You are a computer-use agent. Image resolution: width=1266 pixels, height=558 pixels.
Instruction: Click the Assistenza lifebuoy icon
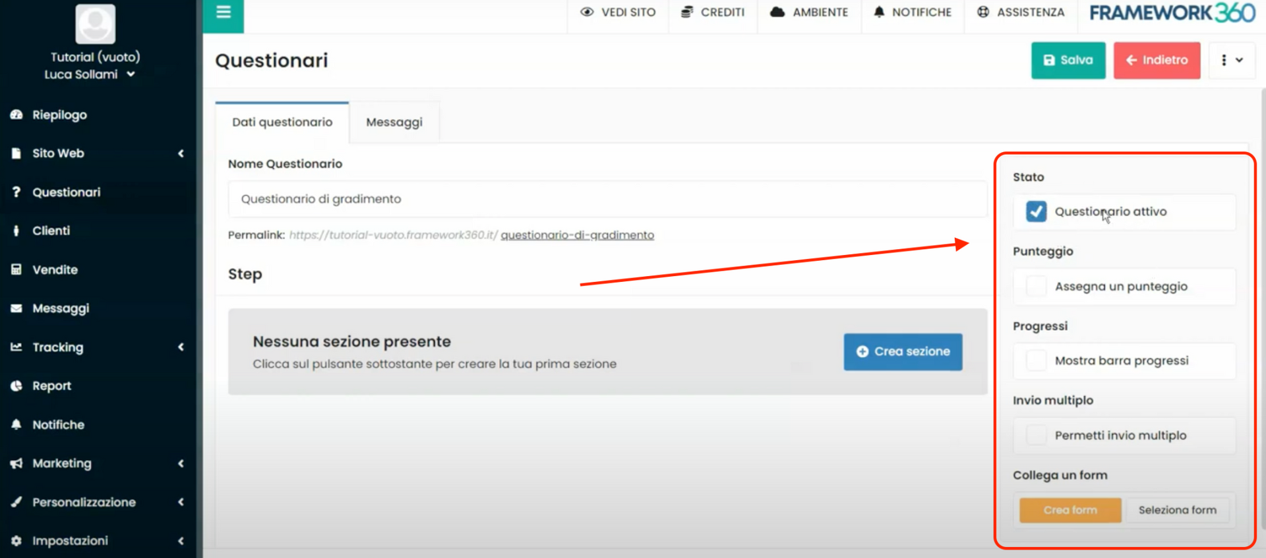click(x=982, y=12)
